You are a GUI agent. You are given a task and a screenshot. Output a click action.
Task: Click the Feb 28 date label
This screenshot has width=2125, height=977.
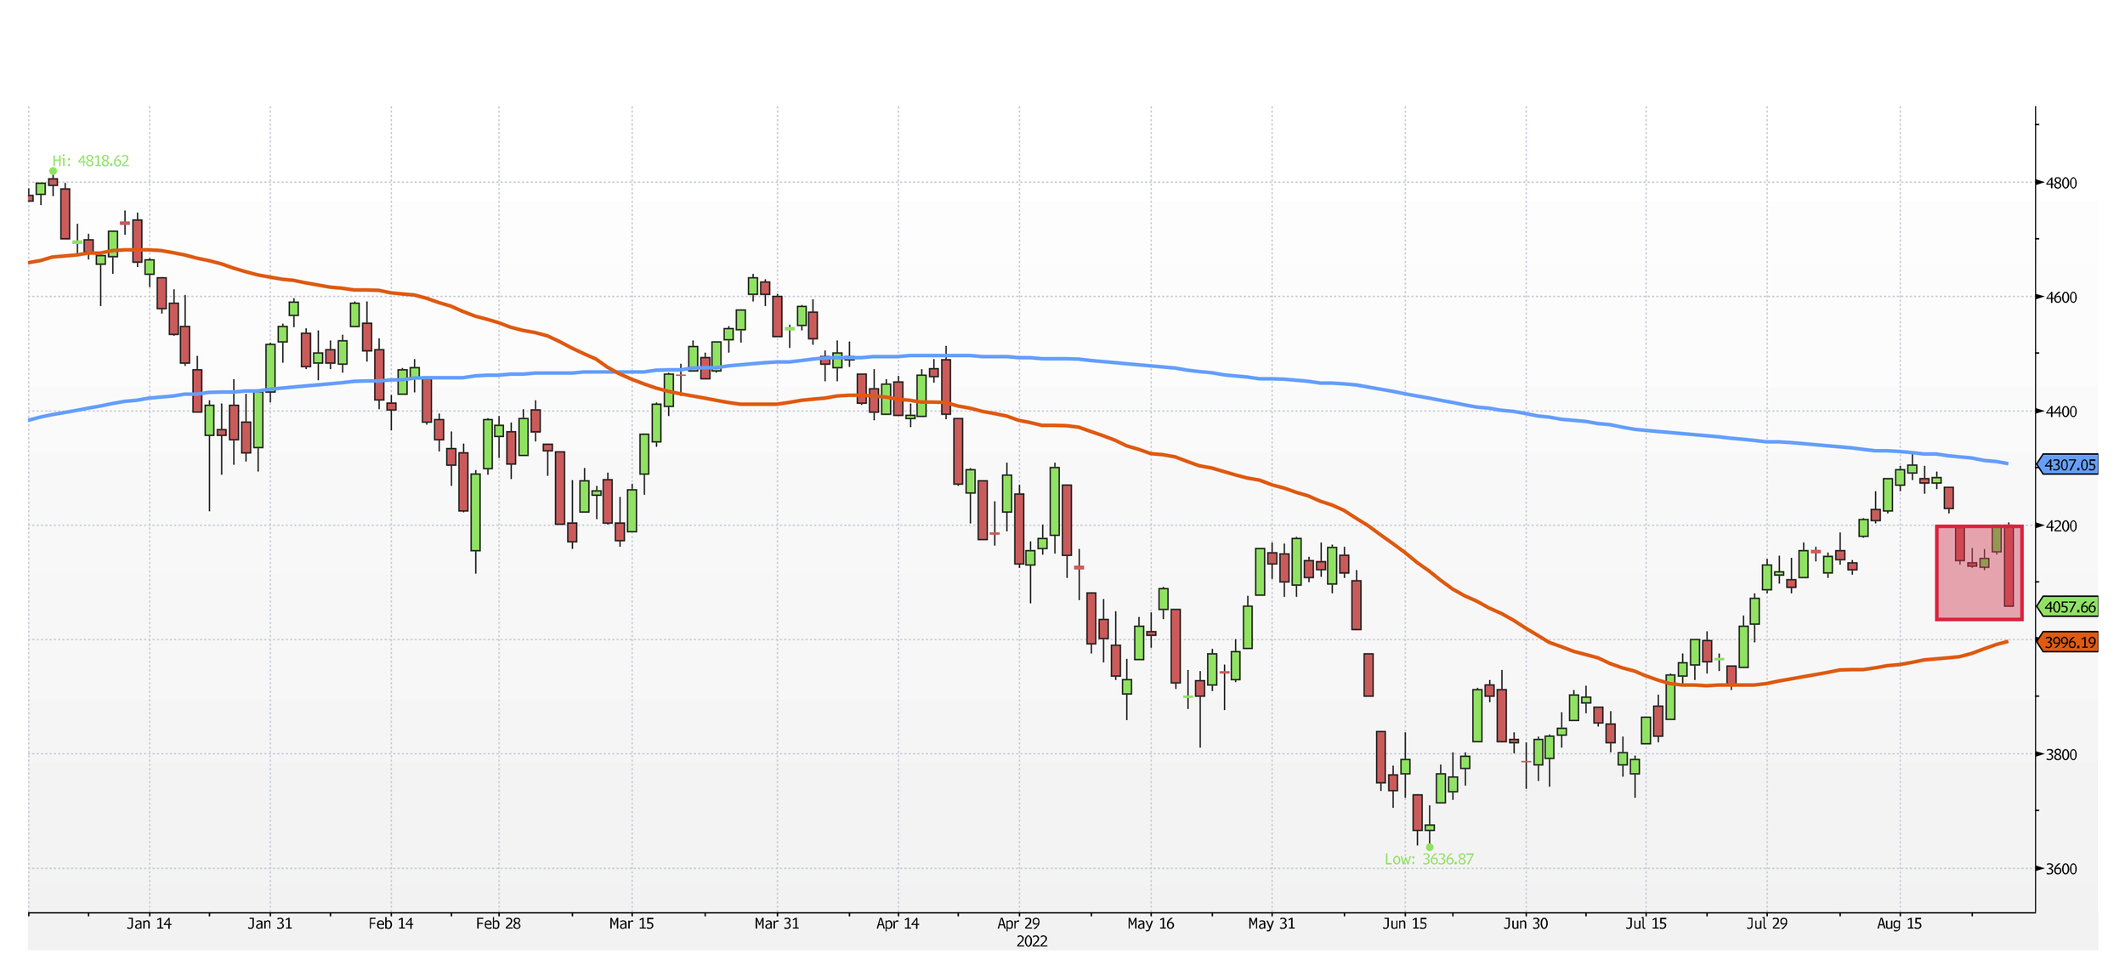coord(498,924)
